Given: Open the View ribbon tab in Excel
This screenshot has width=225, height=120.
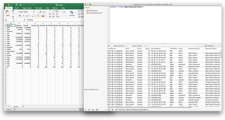Looking at the screenshot, I should tap(63, 8).
